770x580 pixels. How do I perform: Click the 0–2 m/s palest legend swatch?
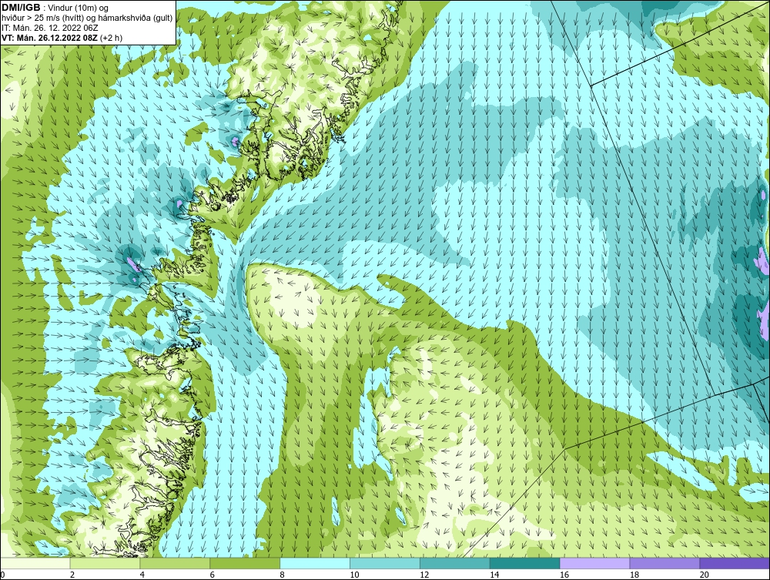pos(35,563)
